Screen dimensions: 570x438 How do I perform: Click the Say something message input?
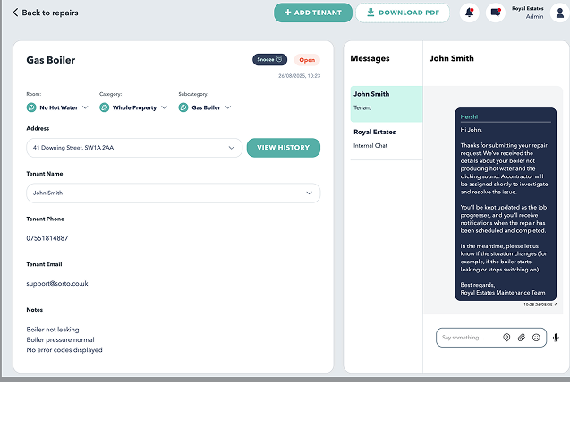pyautogui.click(x=466, y=338)
